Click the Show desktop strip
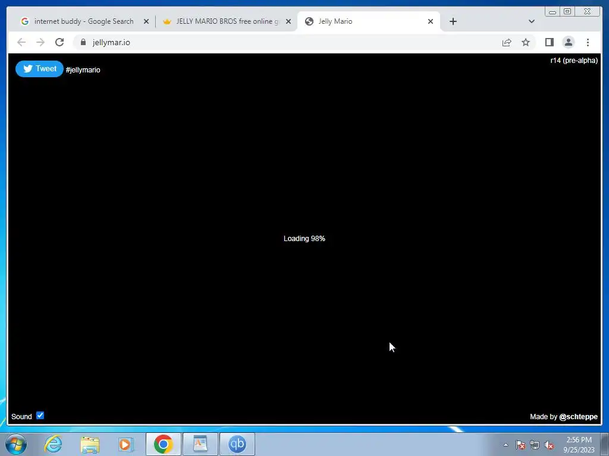This screenshot has height=456, width=609. (x=605, y=444)
